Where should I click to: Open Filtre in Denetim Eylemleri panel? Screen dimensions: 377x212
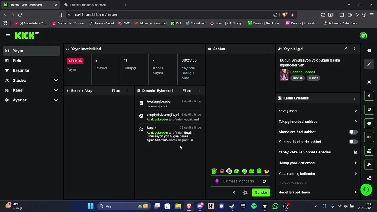point(187,91)
